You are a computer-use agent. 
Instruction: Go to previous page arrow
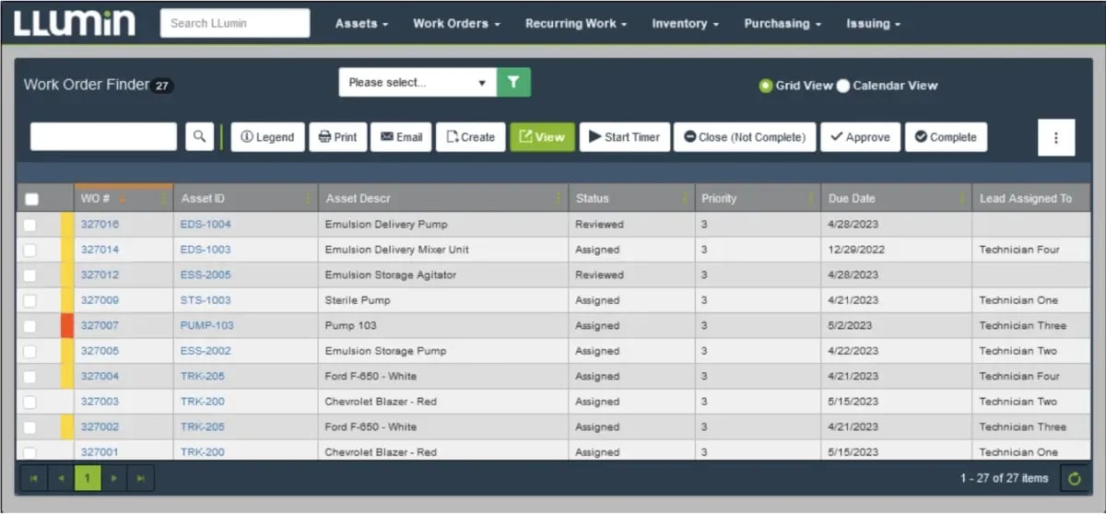point(61,478)
